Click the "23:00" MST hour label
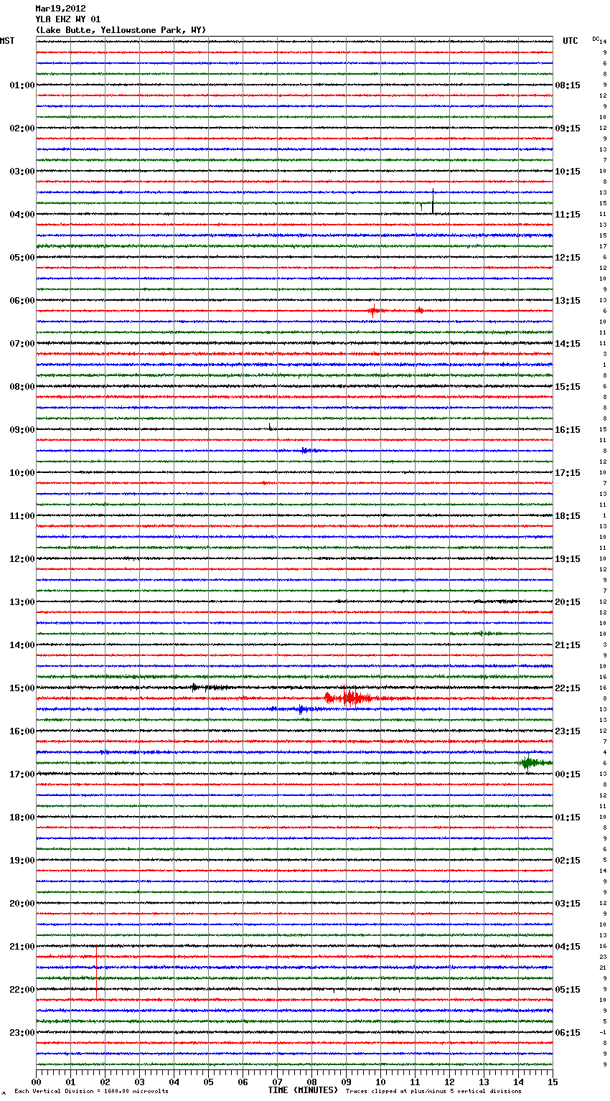 point(22,1033)
